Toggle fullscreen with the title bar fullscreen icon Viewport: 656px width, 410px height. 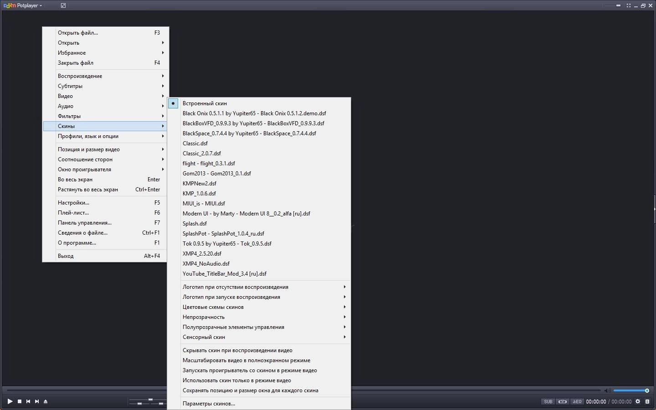click(629, 5)
